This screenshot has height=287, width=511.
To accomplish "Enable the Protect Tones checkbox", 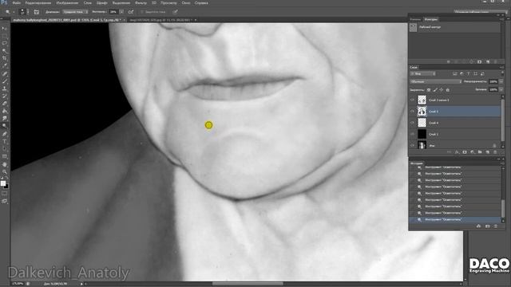I will point(142,12).
